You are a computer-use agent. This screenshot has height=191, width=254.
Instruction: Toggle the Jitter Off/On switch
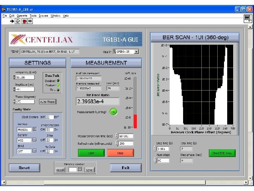[50, 140]
